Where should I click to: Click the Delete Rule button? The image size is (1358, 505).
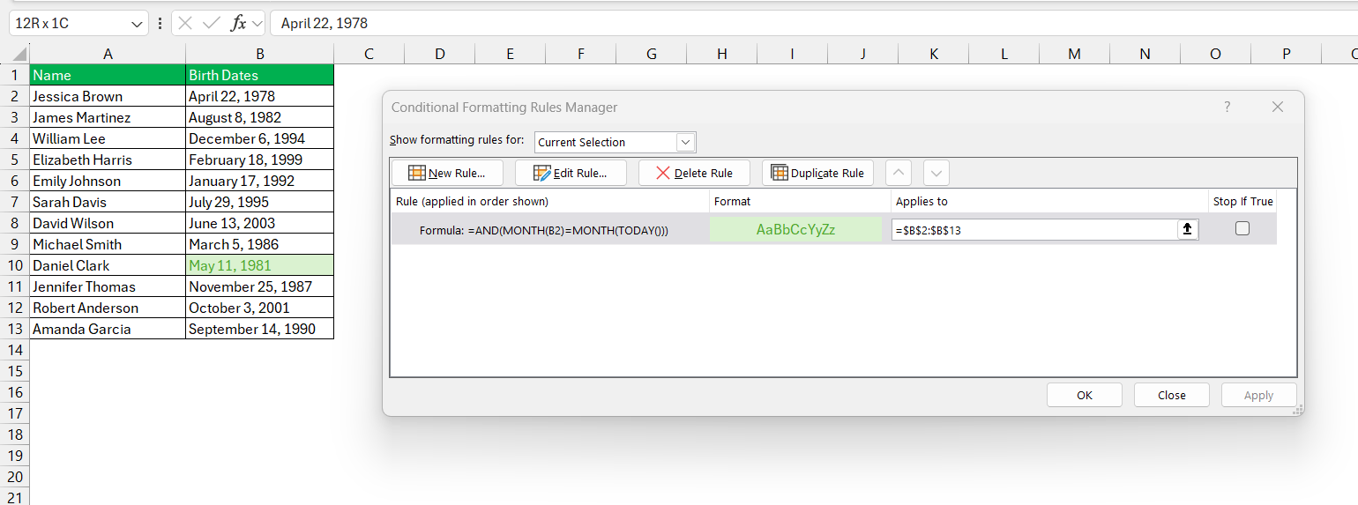coord(694,173)
